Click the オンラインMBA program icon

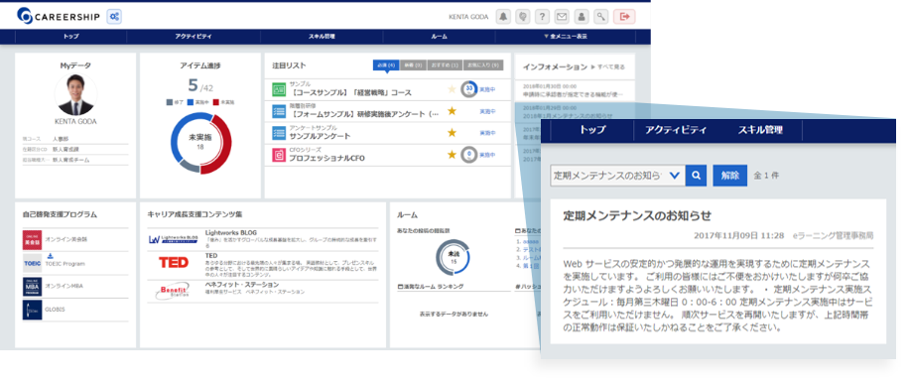pos(33,287)
